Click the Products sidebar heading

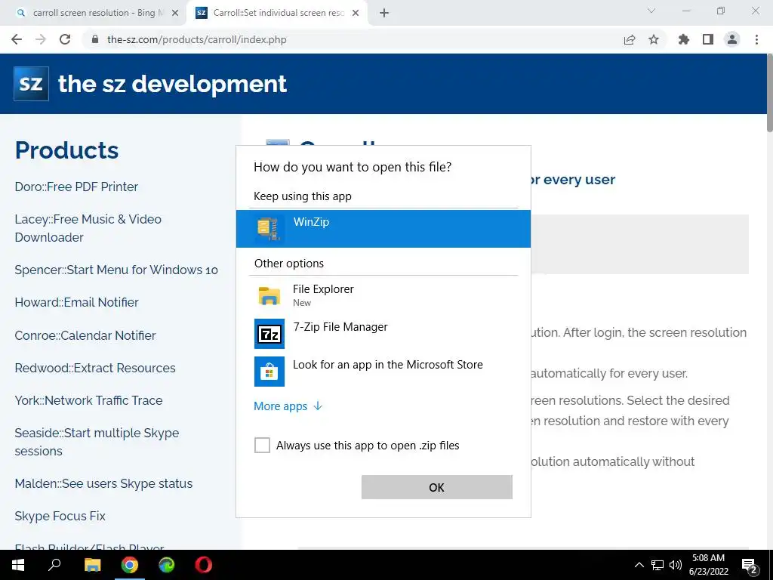pyautogui.click(x=66, y=150)
